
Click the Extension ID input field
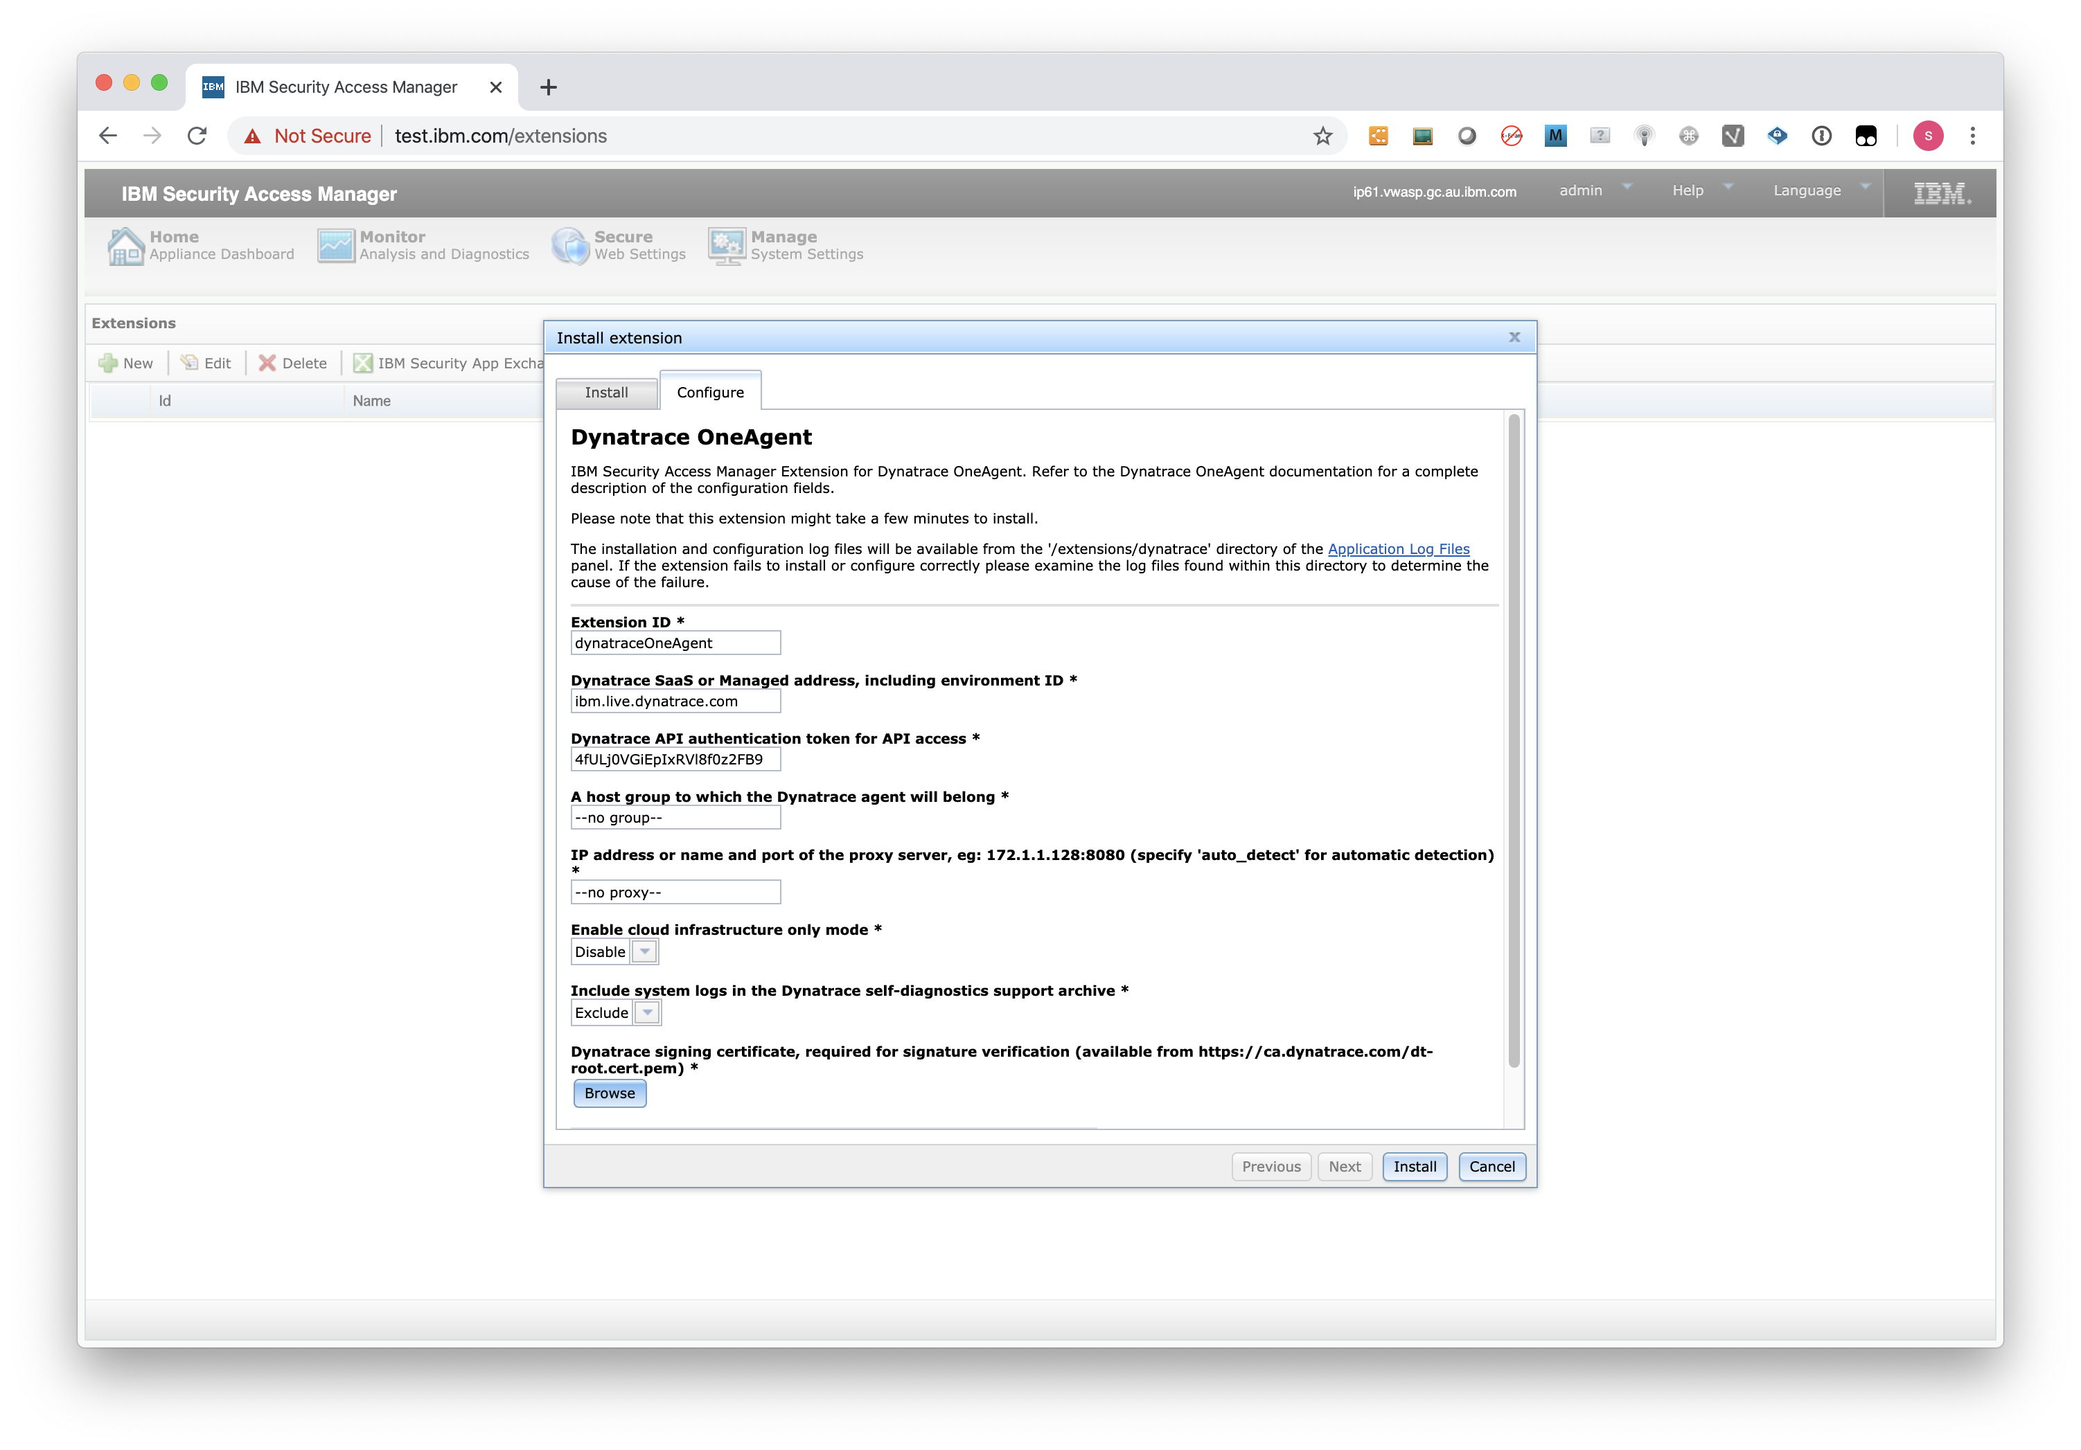pos(675,643)
